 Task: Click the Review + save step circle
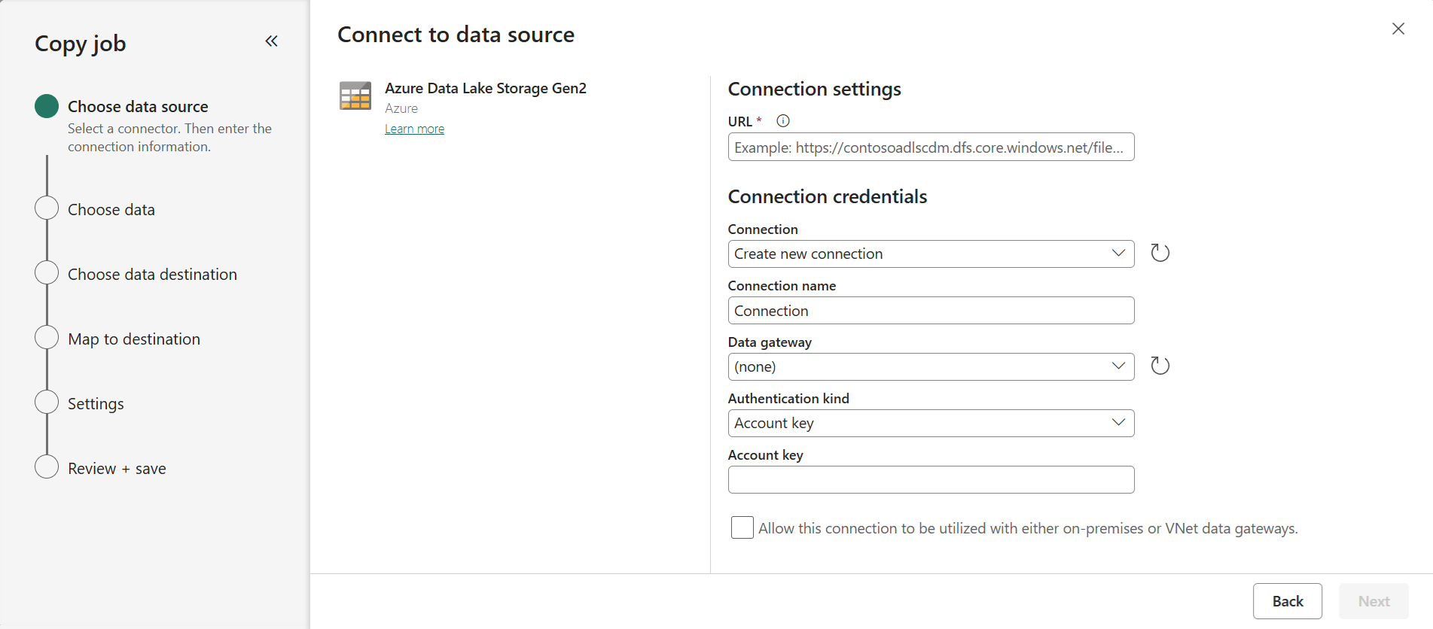(47, 466)
